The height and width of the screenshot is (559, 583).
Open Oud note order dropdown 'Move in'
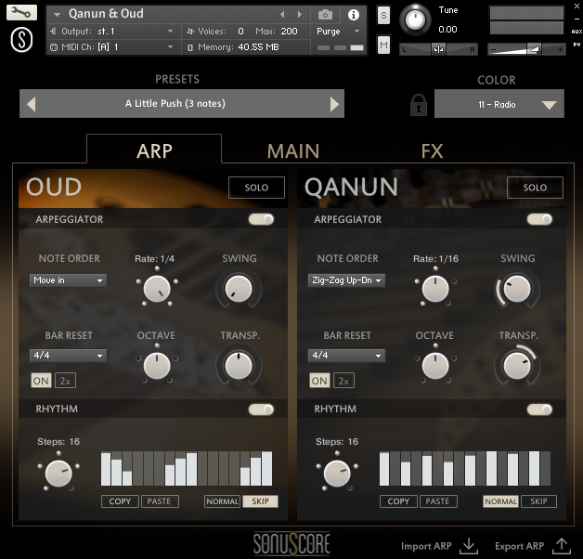click(x=69, y=280)
